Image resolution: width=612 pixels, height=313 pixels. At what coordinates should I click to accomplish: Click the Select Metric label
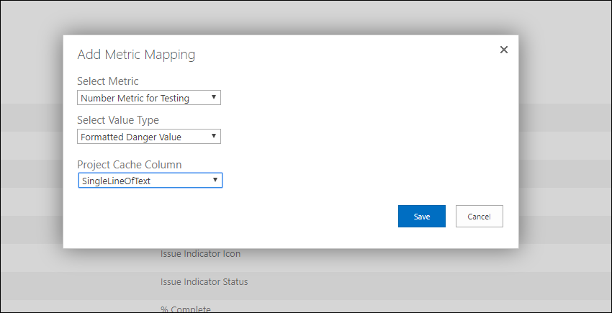point(108,81)
